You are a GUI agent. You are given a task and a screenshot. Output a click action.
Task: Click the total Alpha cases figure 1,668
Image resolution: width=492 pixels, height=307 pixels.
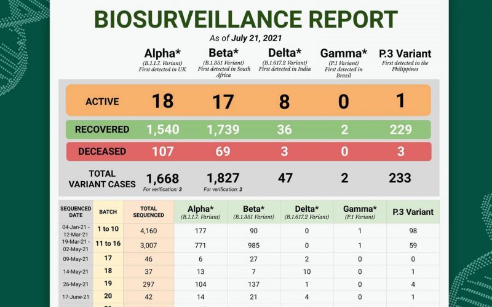coord(162,178)
